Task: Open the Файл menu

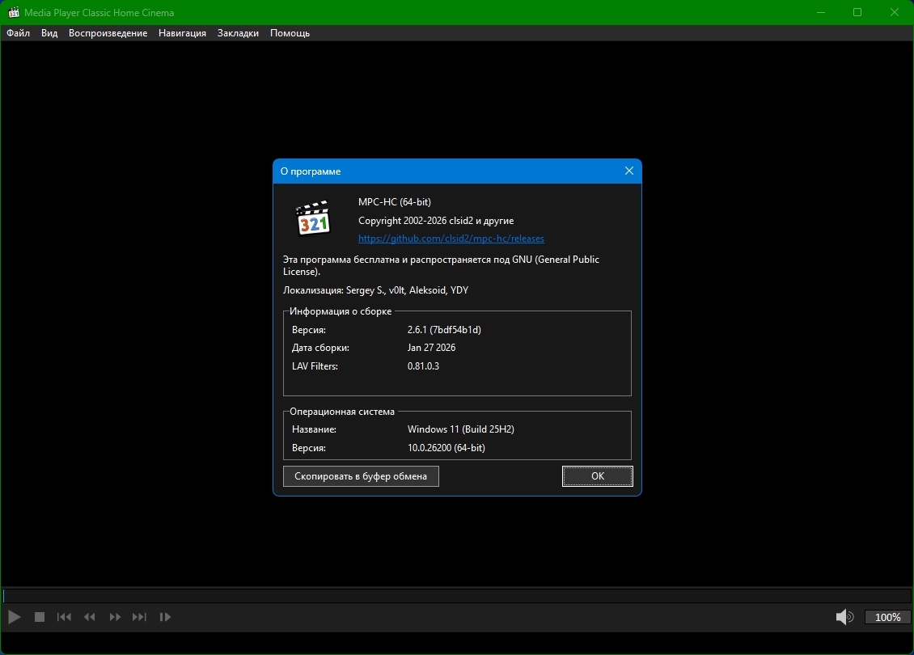Action: click(18, 33)
